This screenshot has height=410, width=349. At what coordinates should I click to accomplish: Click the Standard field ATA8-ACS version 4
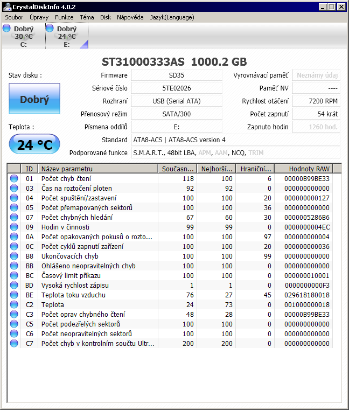click(x=235, y=140)
